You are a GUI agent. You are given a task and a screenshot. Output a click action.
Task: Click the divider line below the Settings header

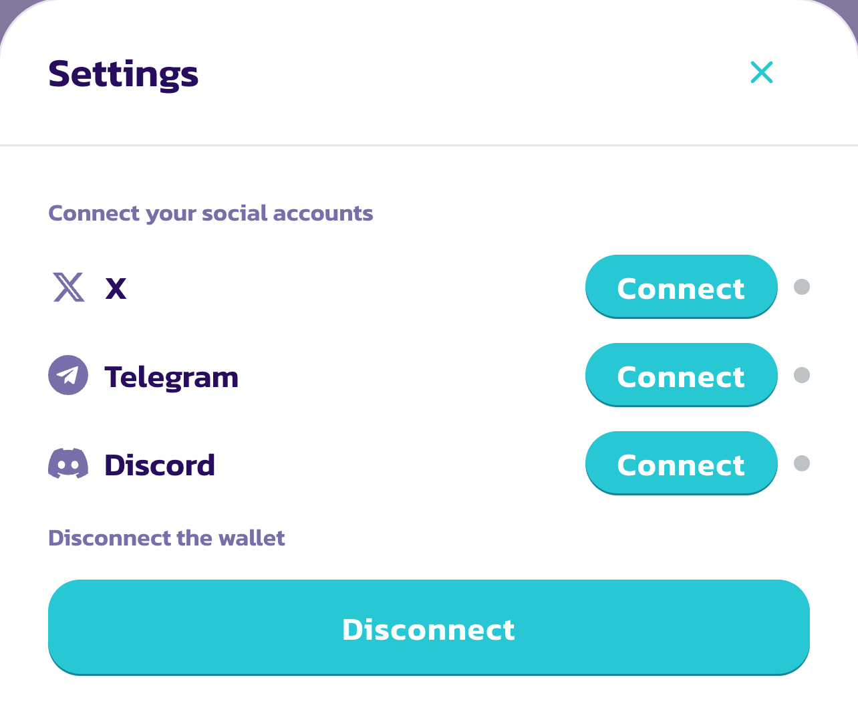(x=429, y=144)
